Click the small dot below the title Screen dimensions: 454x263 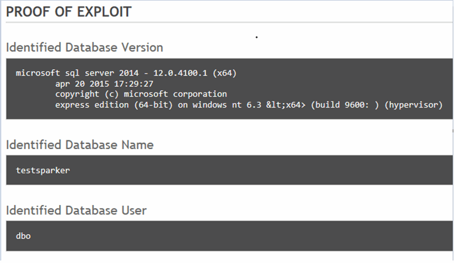(x=257, y=37)
